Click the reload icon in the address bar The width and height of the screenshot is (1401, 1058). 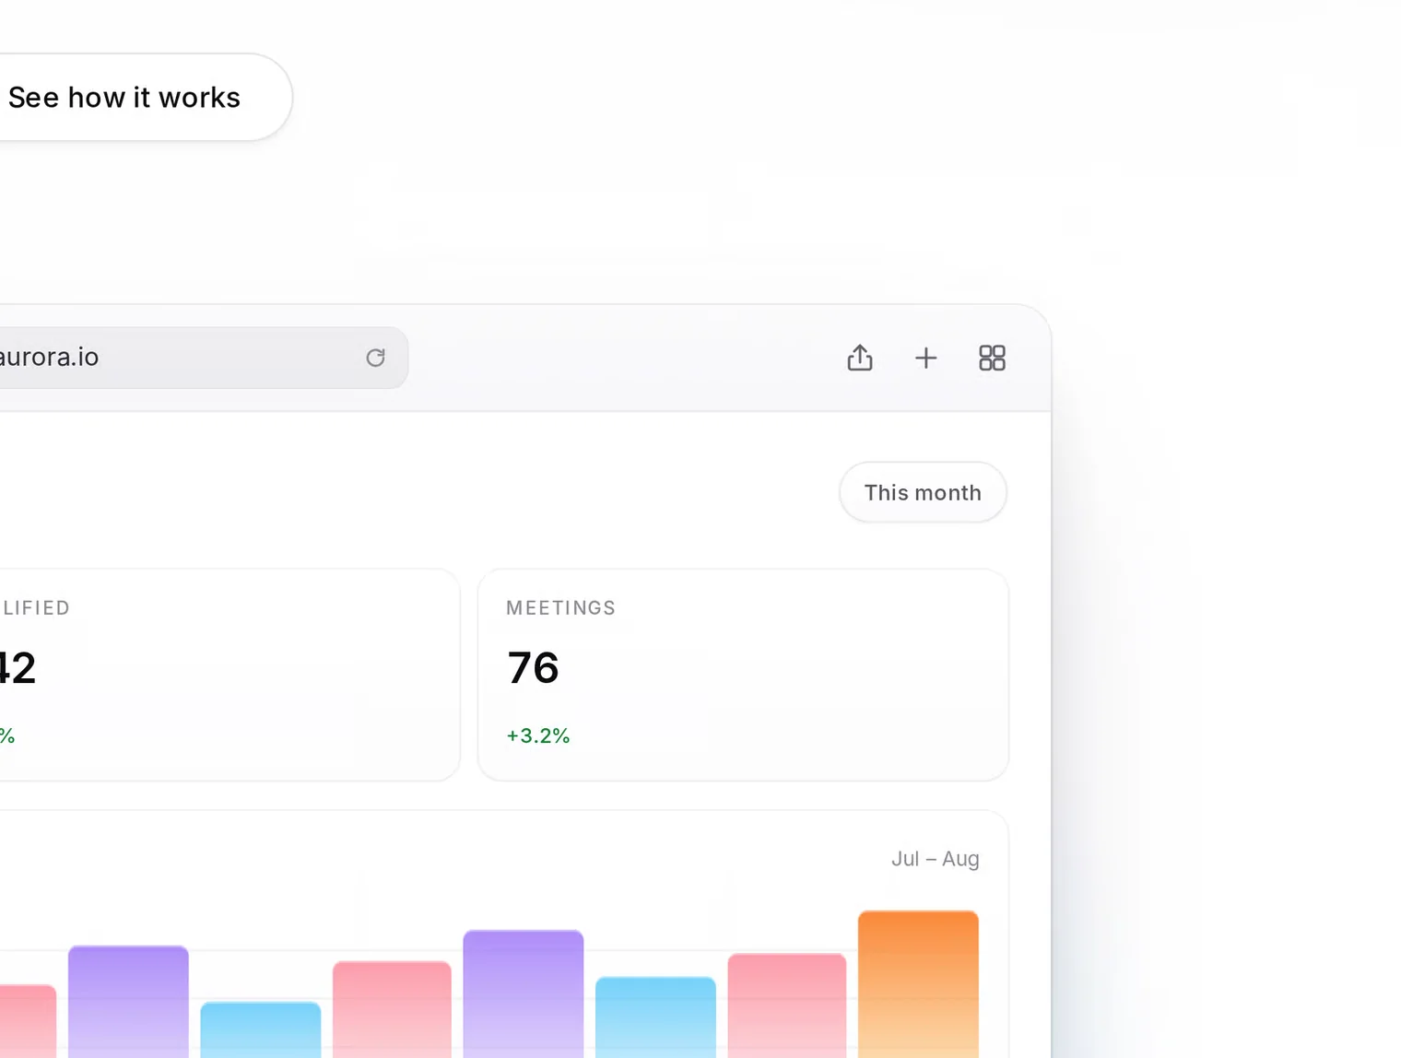(x=375, y=358)
